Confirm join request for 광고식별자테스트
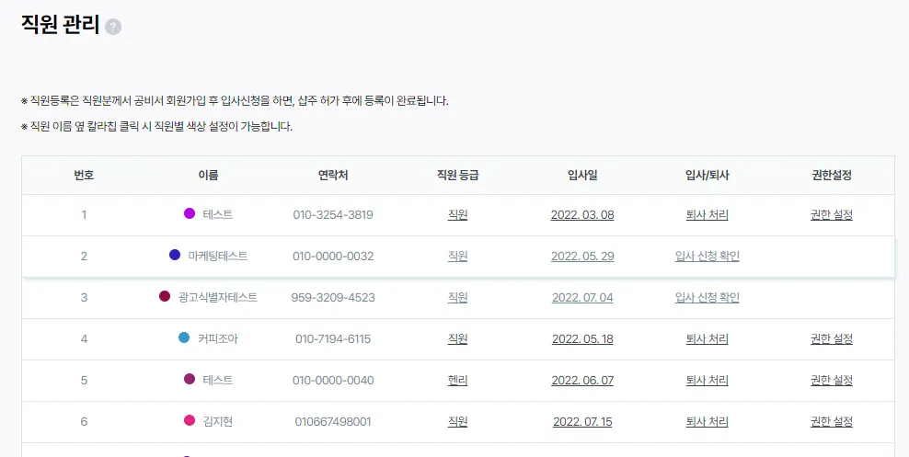The height and width of the screenshot is (457, 909). coord(707,298)
